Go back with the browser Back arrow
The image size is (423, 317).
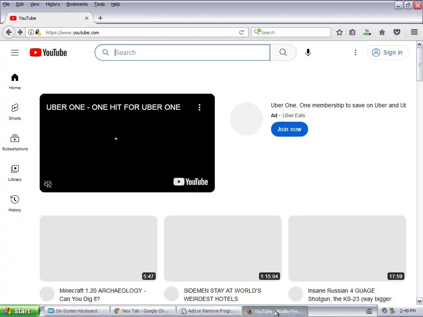click(x=9, y=32)
